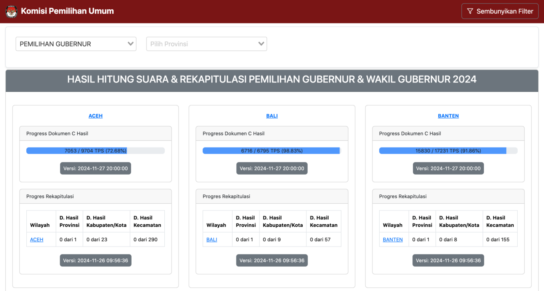The height and width of the screenshot is (291, 544).
Task: Click BANTEN link in the rekapitulasi table
Action: tap(393, 240)
